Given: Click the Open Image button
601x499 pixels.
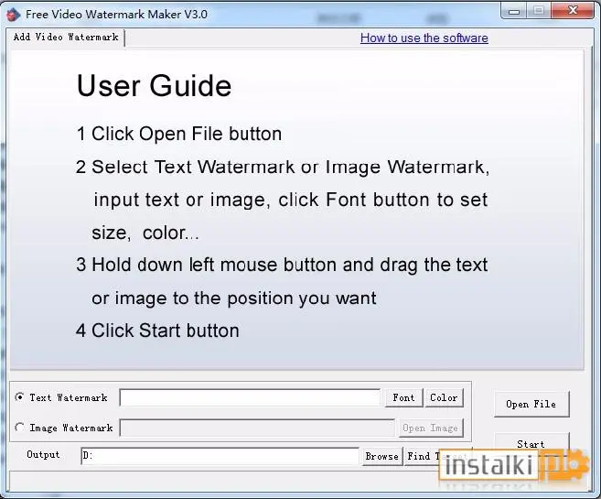Looking at the screenshot, I should pyautogui.click(x=430, y=428).
